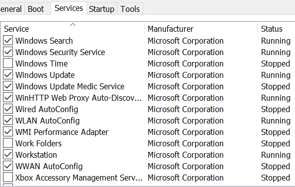Click Stopped status of Wired AutoConfig
Viewport: 295px width, 187px height.
276,110
